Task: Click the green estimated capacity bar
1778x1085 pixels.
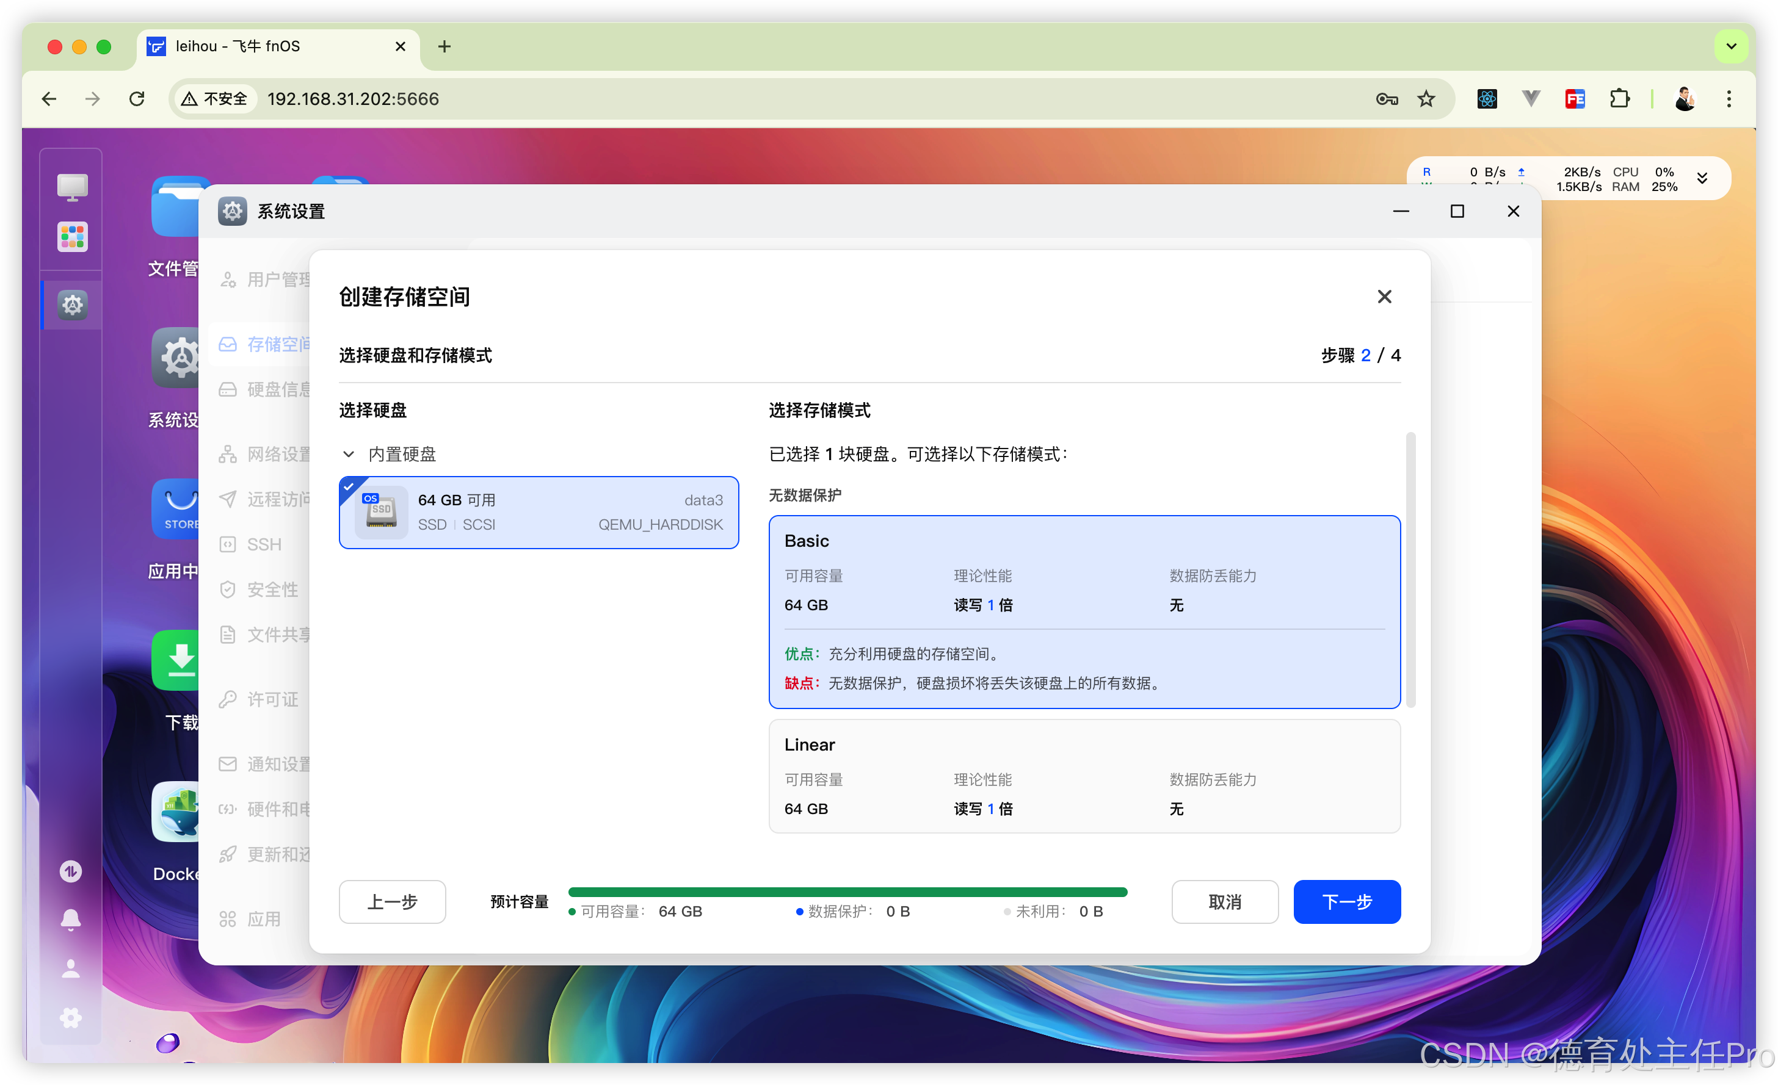Action: click(846, 892)
